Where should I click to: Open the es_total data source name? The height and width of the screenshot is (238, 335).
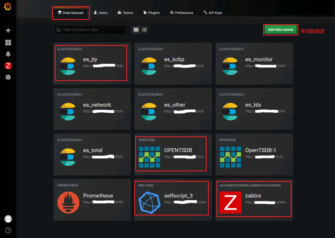[93, 150]
